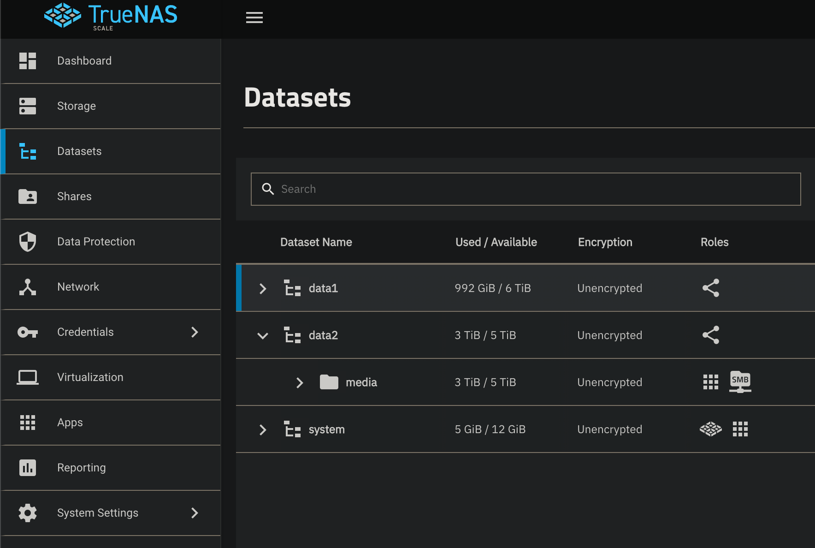
Task: Toggle the sidebar hamburger menu
Action: (x=254, y=18)
